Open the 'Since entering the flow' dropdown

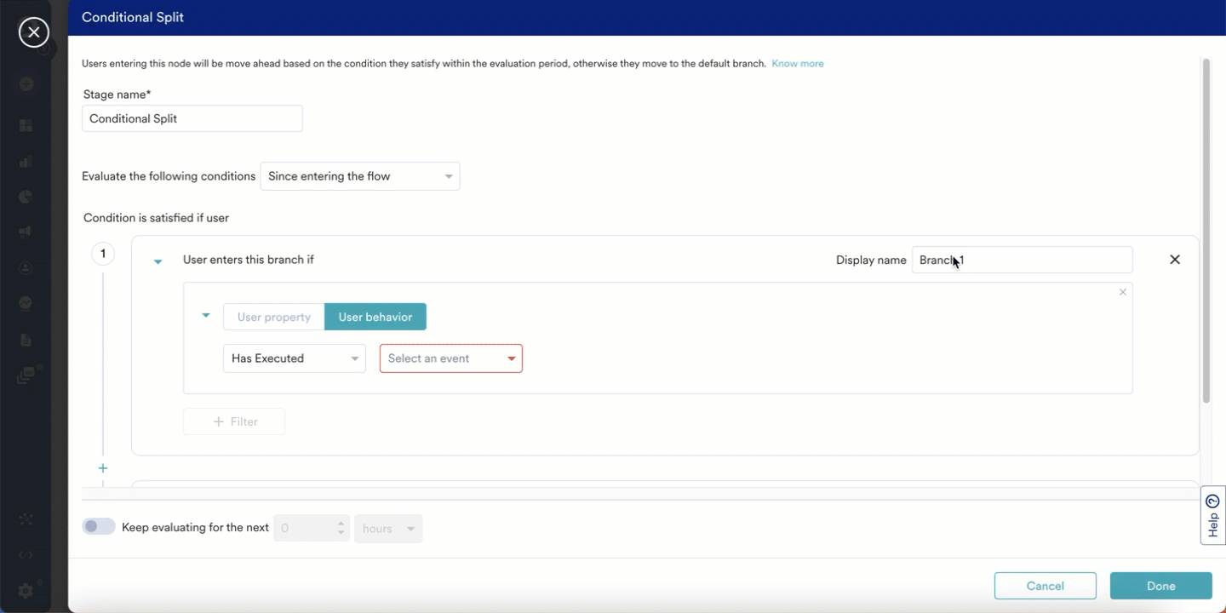(360, 176)
